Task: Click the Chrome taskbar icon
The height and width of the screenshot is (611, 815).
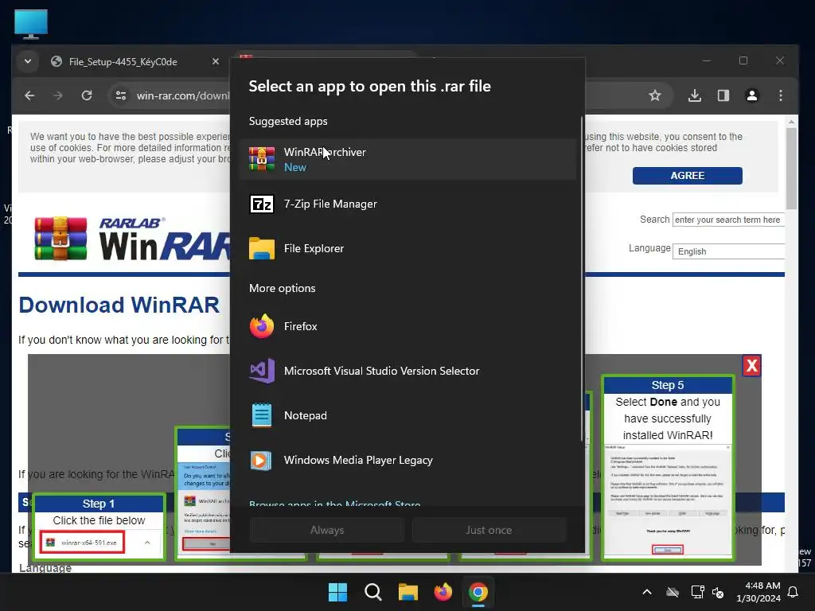Action: point(478,592)
